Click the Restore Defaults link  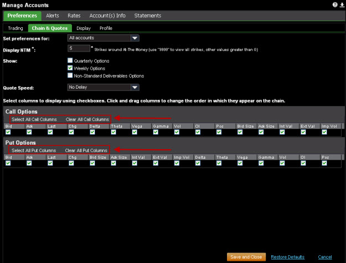[288, 257]
